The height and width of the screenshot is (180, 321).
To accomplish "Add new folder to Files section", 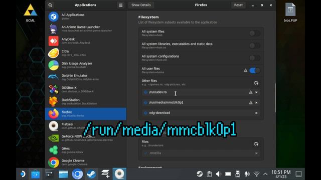I will [x=256, y=144].
